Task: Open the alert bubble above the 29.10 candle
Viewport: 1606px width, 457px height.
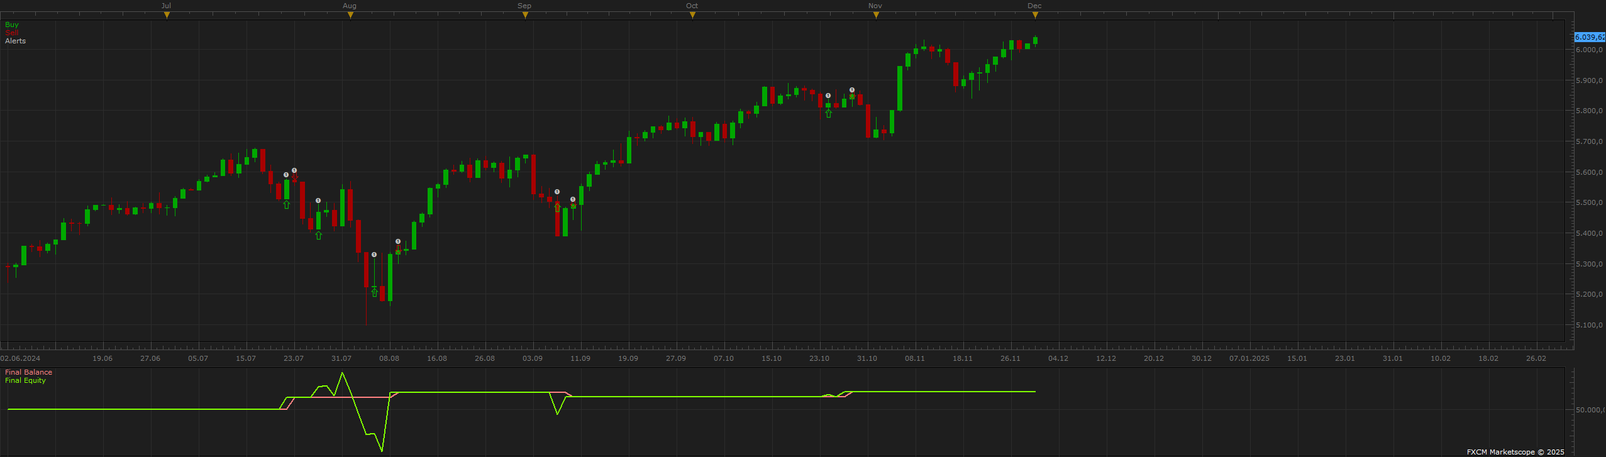Action: point(852,90)
